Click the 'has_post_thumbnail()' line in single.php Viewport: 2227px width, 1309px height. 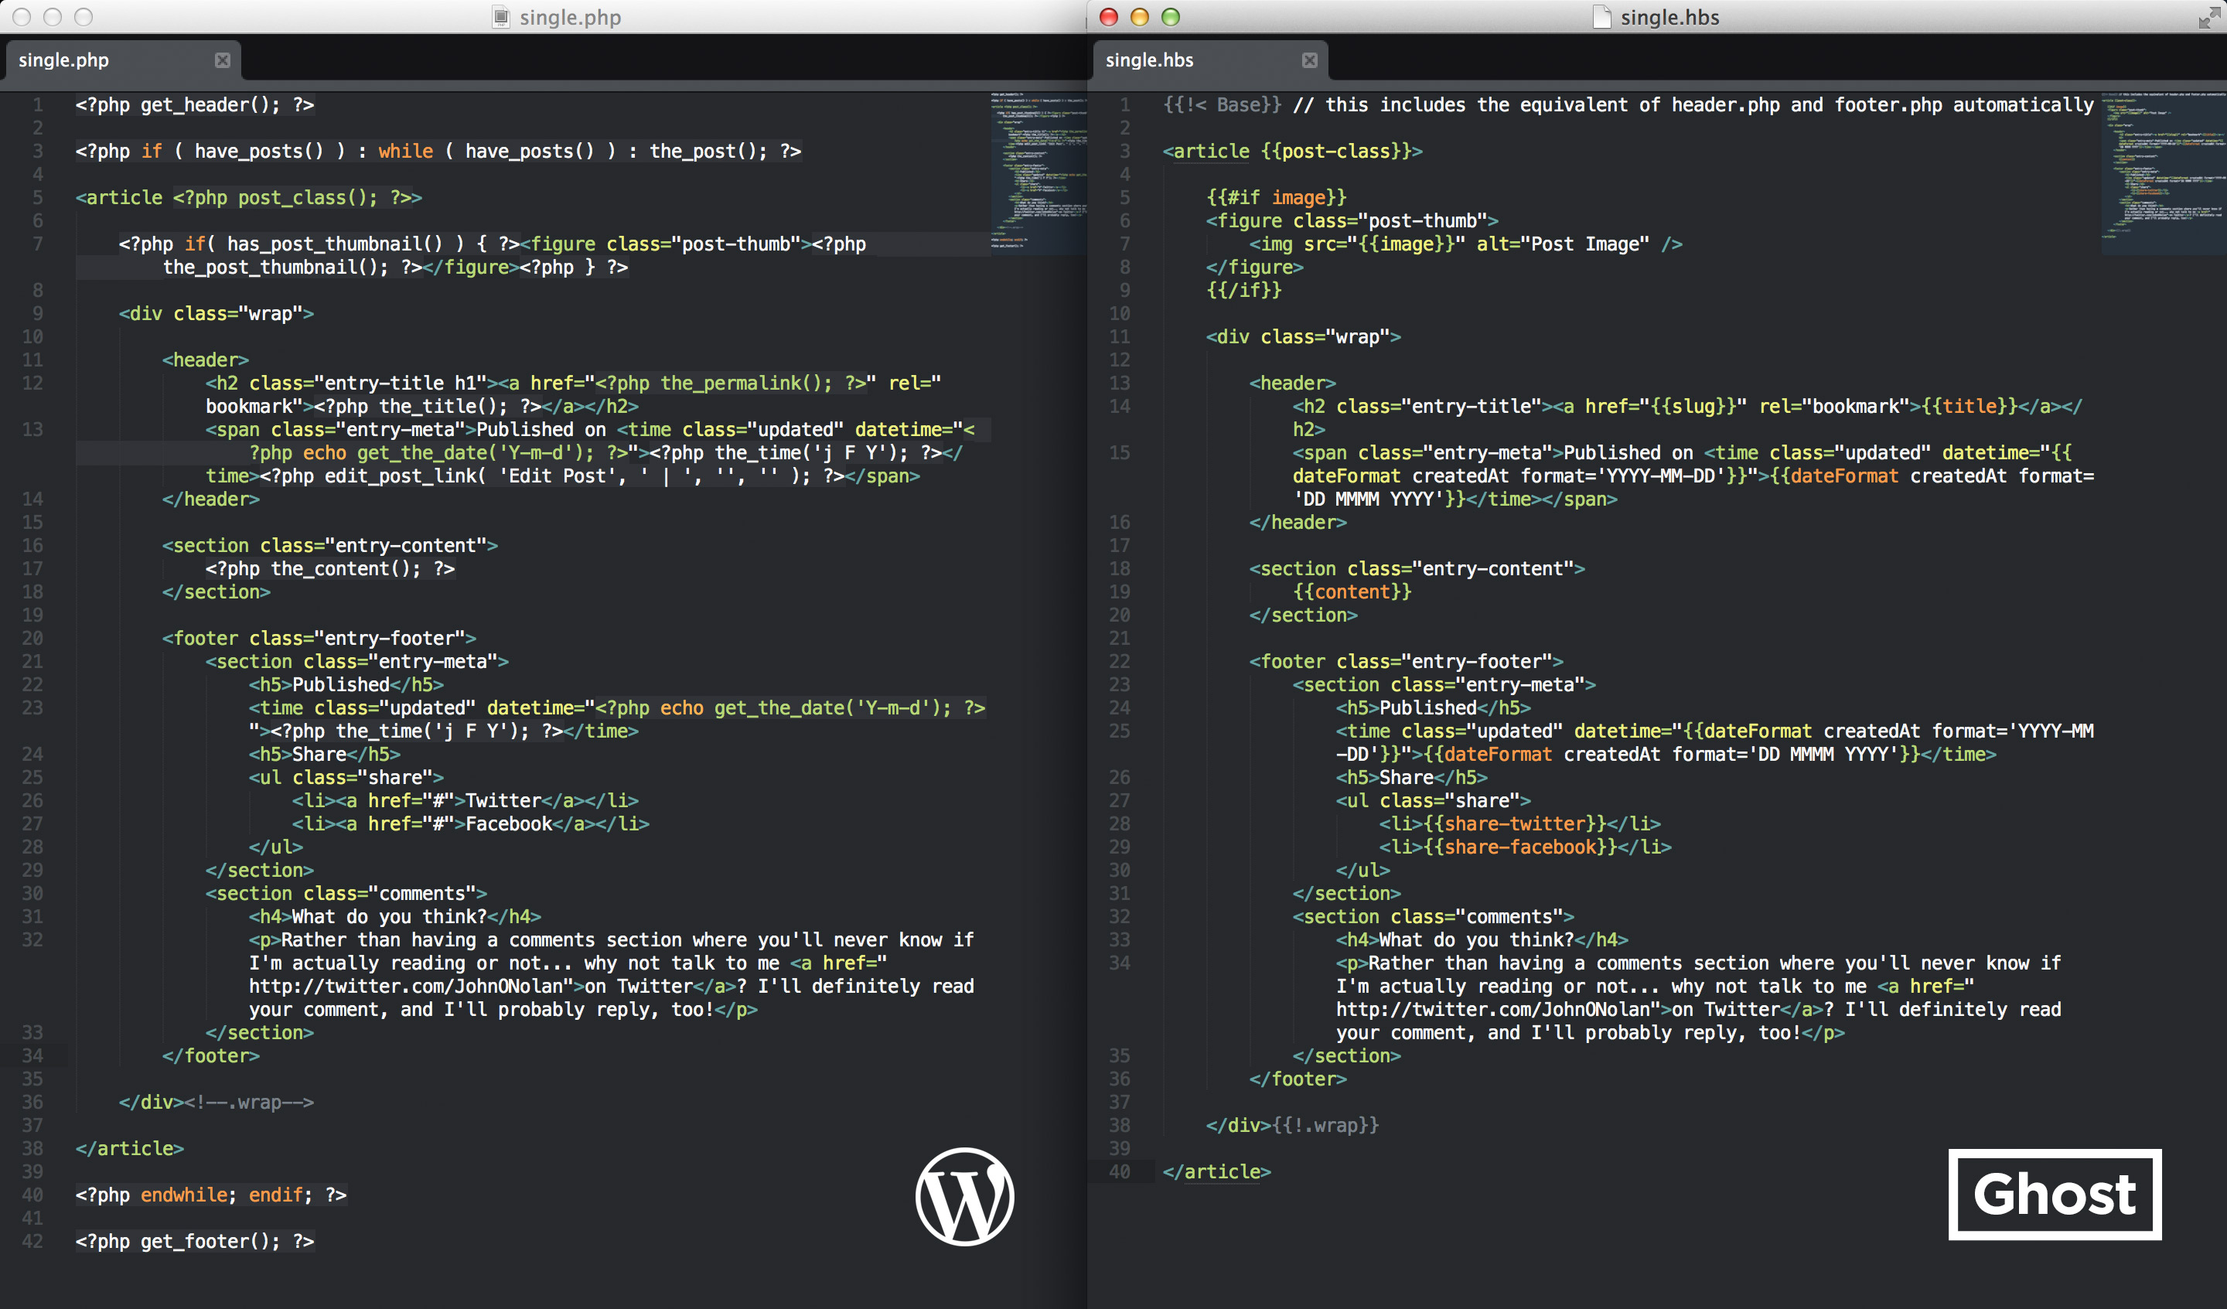click(x=493, y=255)
